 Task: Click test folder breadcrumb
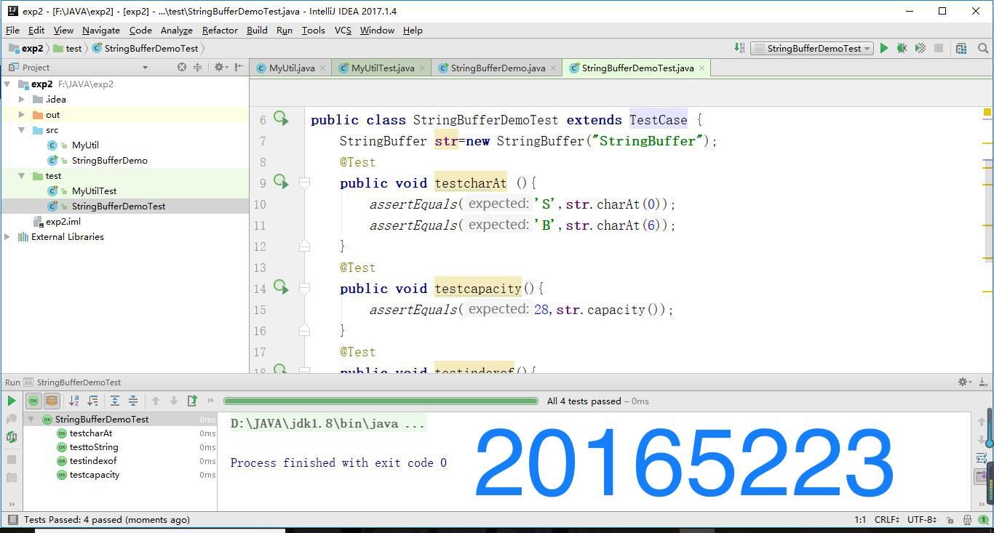click(67, 49)
